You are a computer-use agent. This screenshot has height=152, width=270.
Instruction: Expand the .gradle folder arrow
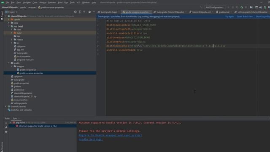[8, 19]
